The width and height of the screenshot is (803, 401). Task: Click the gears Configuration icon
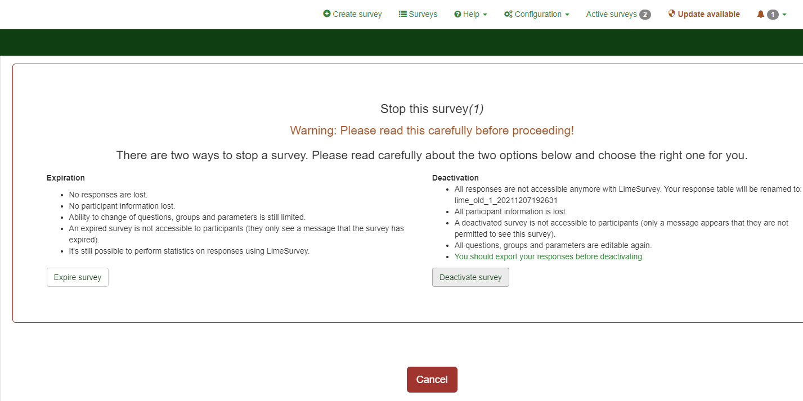click(508, 14)
